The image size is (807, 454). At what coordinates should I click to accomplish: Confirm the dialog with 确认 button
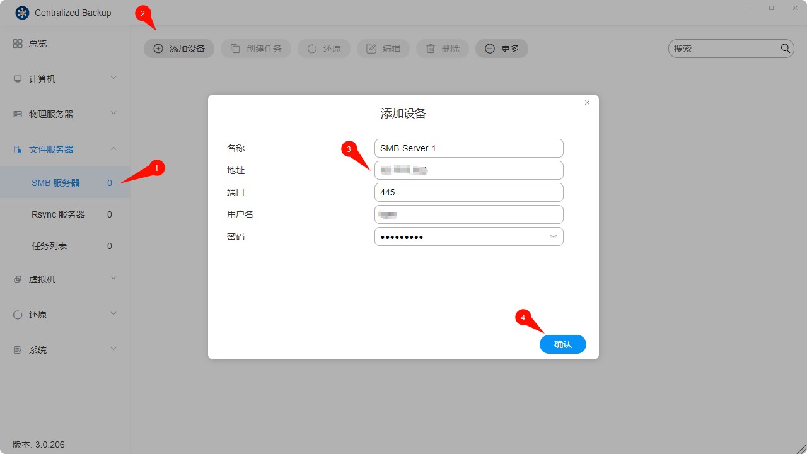562,344
